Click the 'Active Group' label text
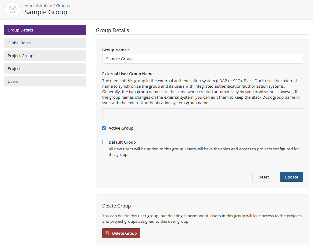 (121, 128)
